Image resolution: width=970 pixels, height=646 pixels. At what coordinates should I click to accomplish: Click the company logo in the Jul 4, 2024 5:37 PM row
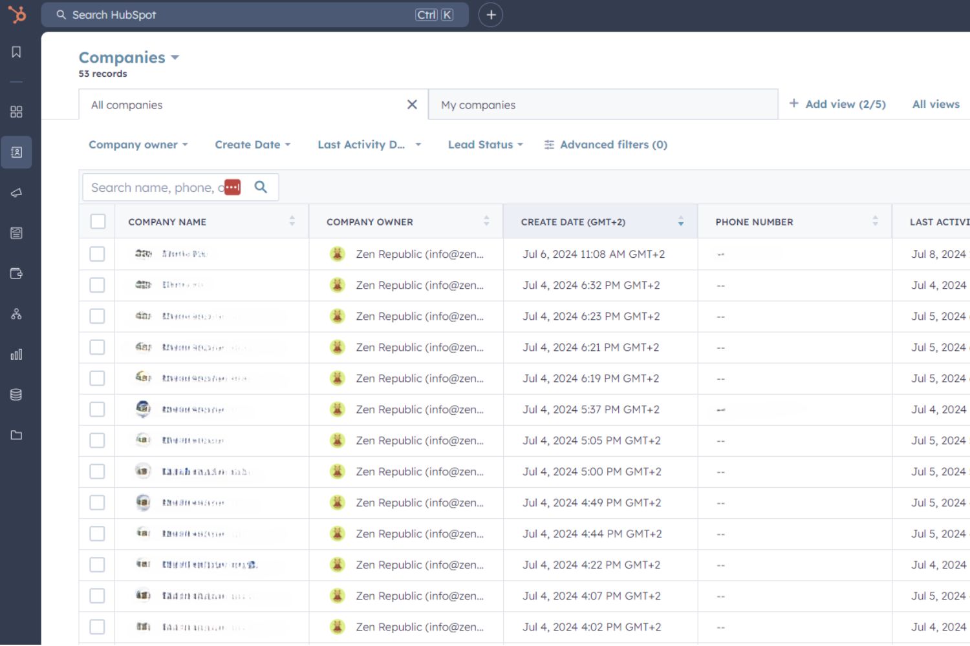[143, 409]
